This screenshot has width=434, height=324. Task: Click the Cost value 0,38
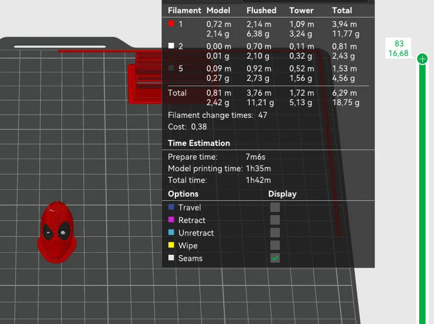pyautogui.click(x=199, y=127)
